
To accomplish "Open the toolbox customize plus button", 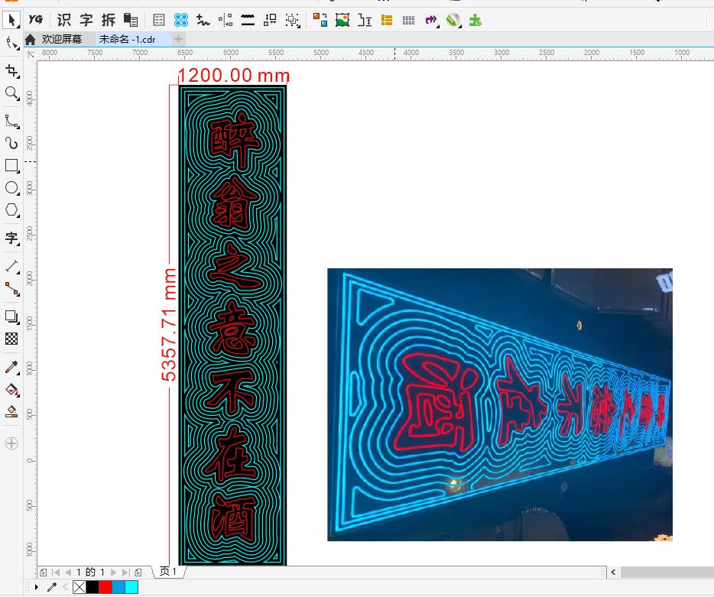I will click(x=11, y=443).
